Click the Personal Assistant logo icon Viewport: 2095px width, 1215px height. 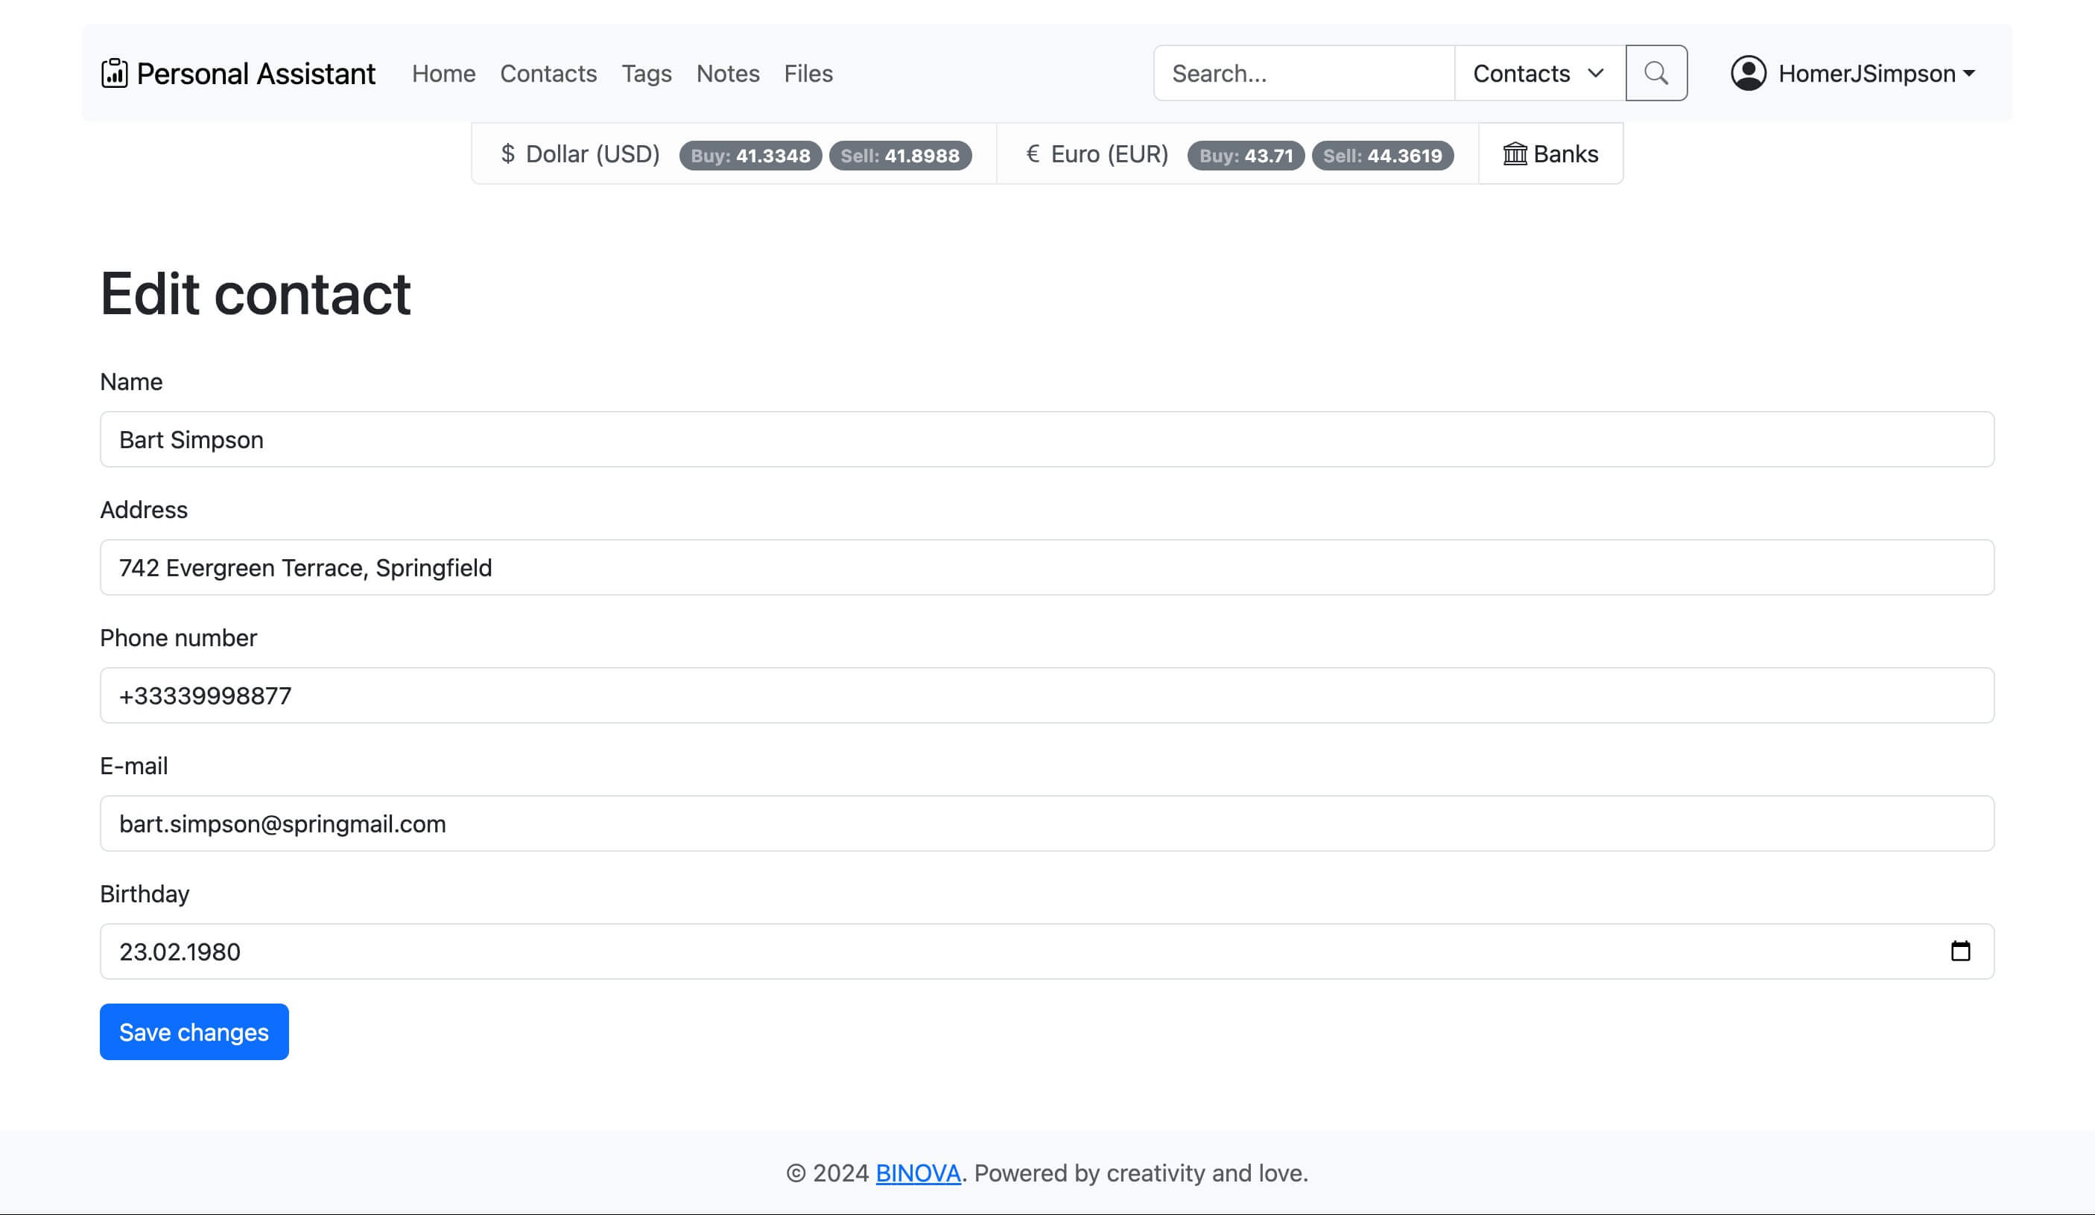115,73
